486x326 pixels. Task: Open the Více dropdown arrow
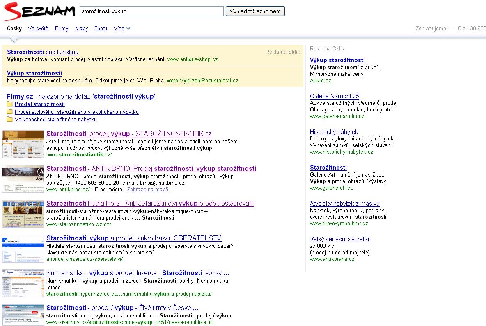[128, 29]
